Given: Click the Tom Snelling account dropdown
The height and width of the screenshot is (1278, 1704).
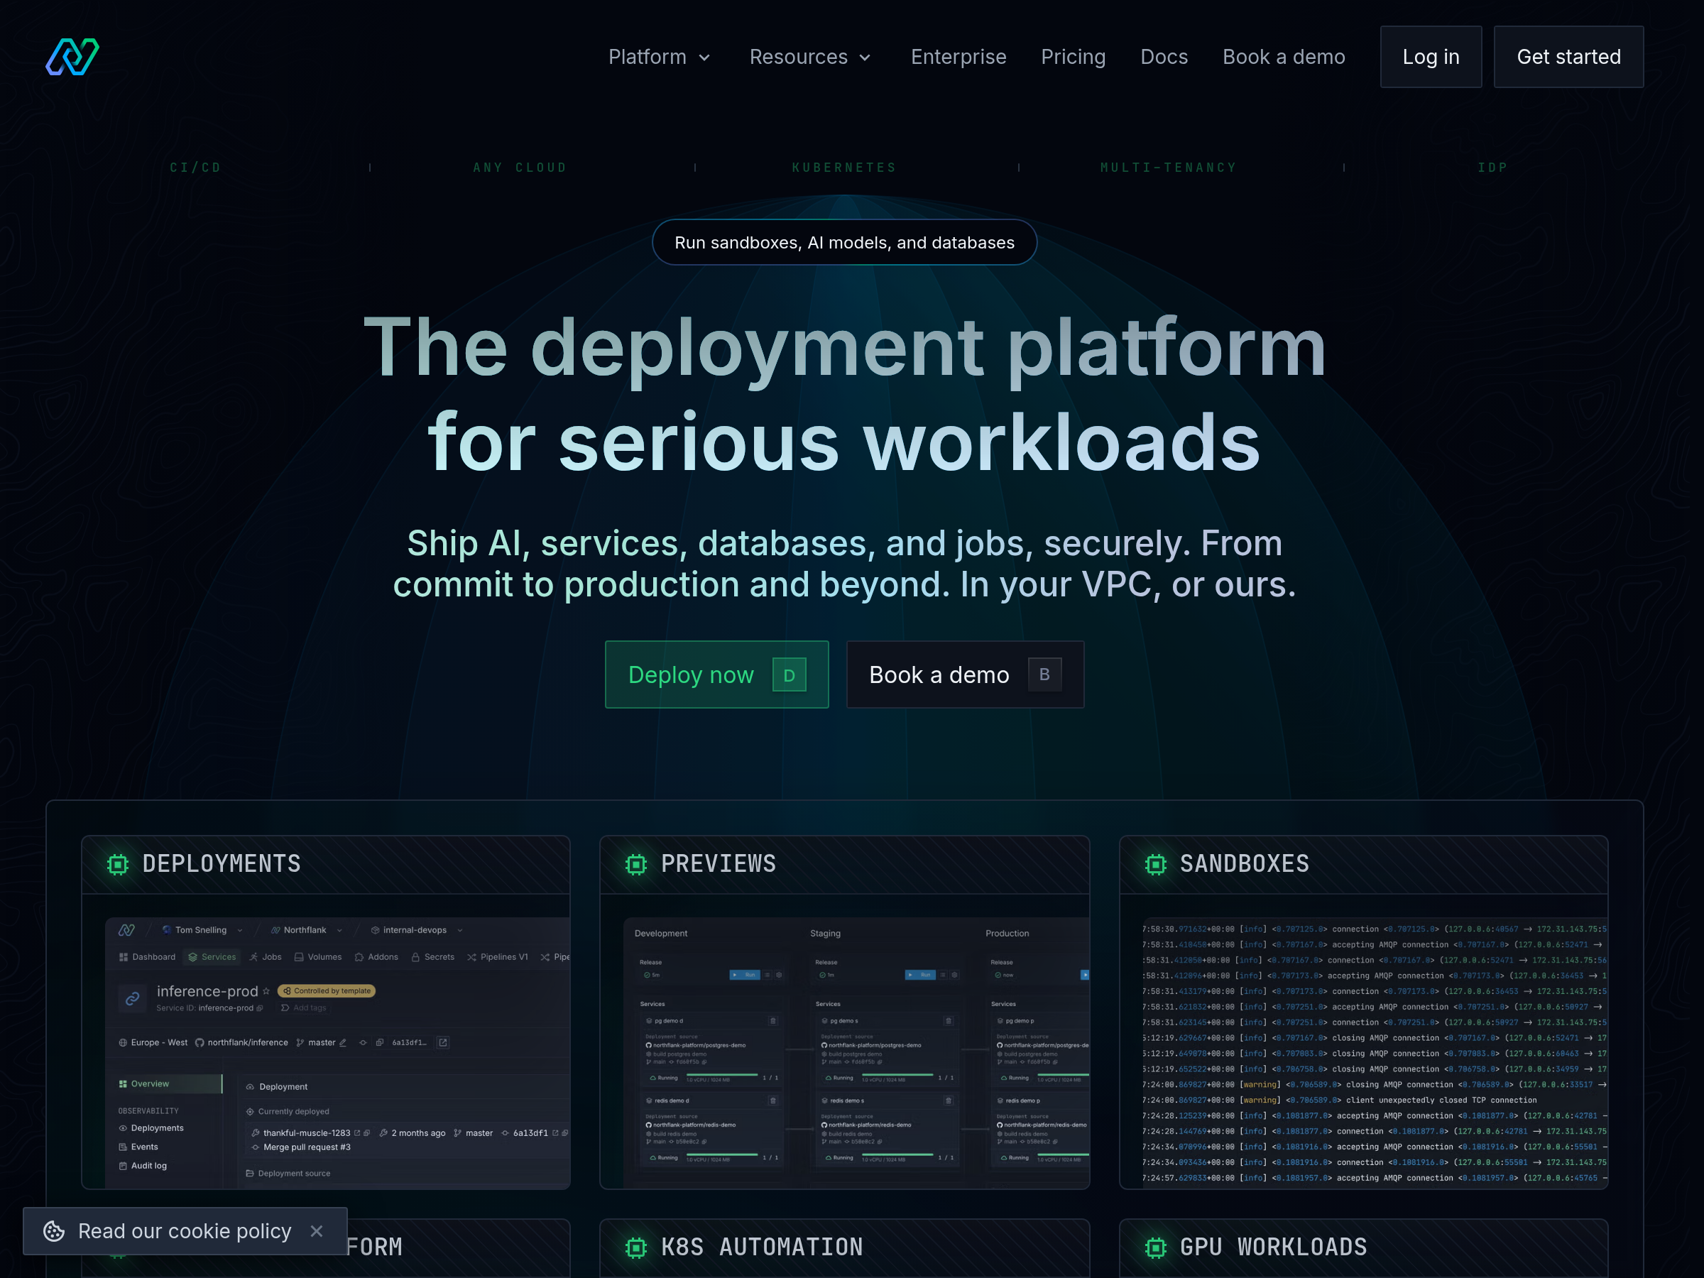Looking at the screenshot, I should pyautogui.click(x=202, y=930).
